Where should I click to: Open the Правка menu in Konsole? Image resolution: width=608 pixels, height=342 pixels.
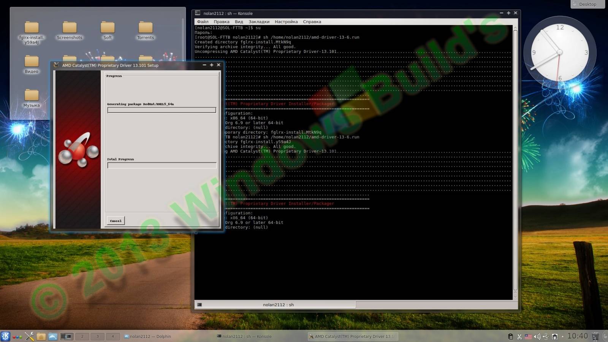221,22
